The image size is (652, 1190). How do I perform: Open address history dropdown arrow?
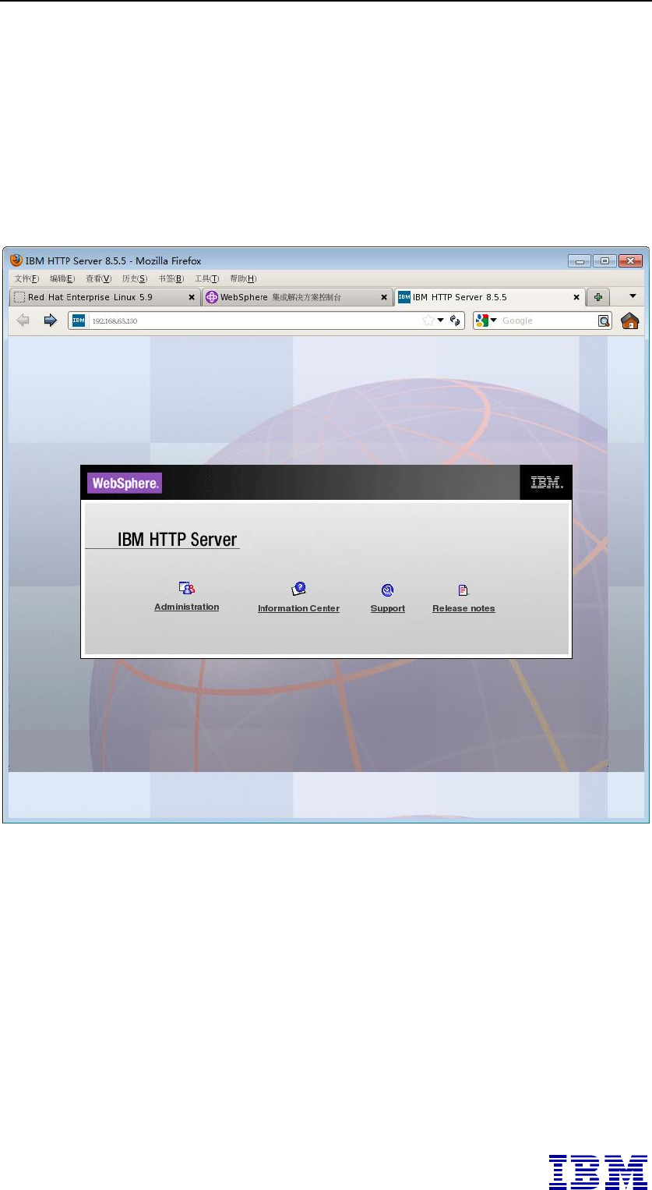tap(440, 321)
